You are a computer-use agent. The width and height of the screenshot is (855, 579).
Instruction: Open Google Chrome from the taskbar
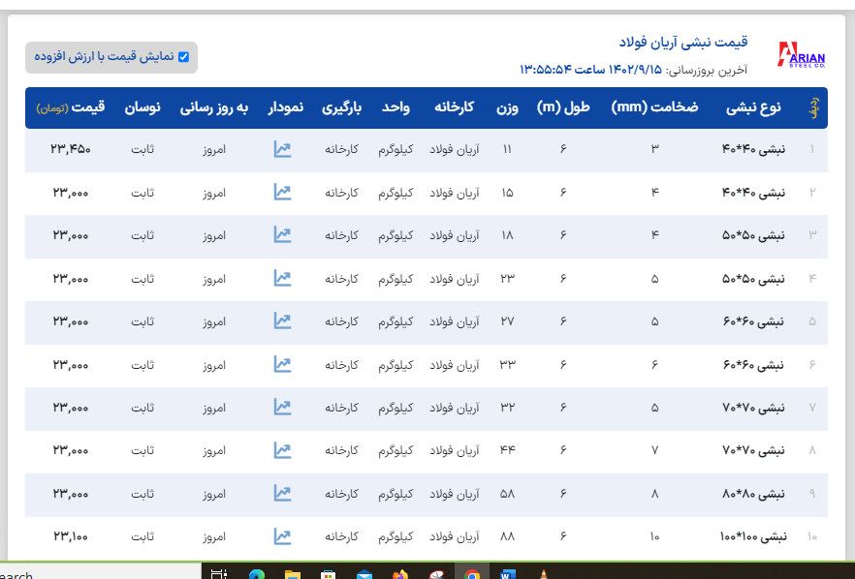472,573
